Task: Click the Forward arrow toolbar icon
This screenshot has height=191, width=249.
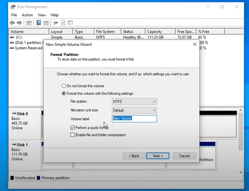Action: (x=19, y=23)
